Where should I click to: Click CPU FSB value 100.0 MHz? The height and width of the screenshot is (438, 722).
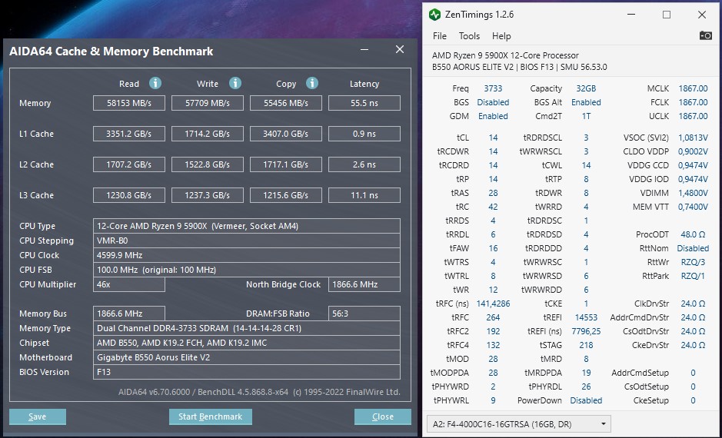pos(246,270)
